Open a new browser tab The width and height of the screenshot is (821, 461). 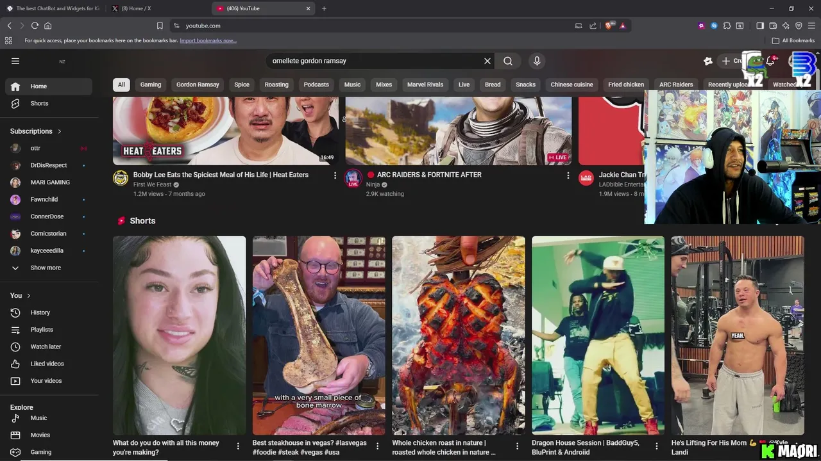[x=324, y=8]
